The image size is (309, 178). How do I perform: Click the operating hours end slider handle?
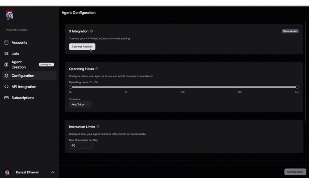(x=297, y=87)
